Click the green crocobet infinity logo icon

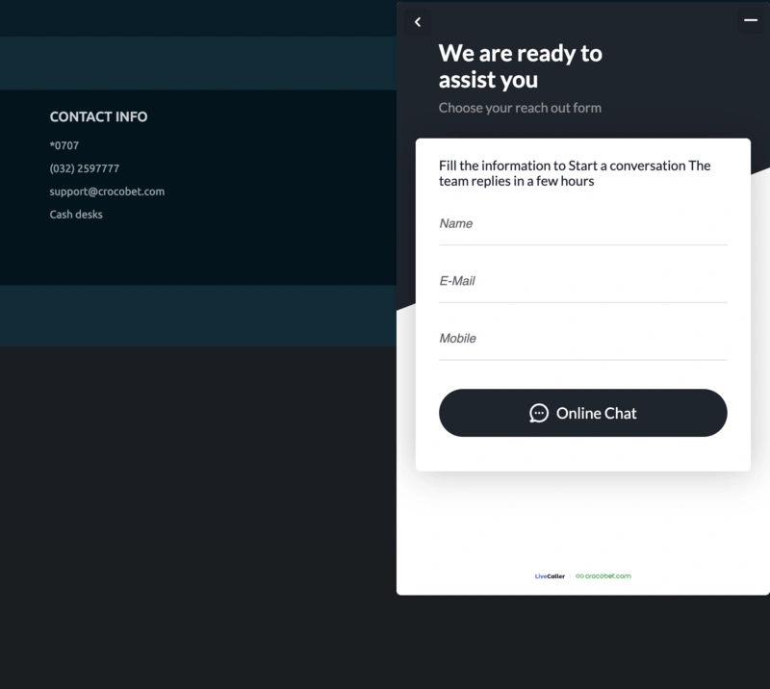pyautogui.click(x=578, y=575)
